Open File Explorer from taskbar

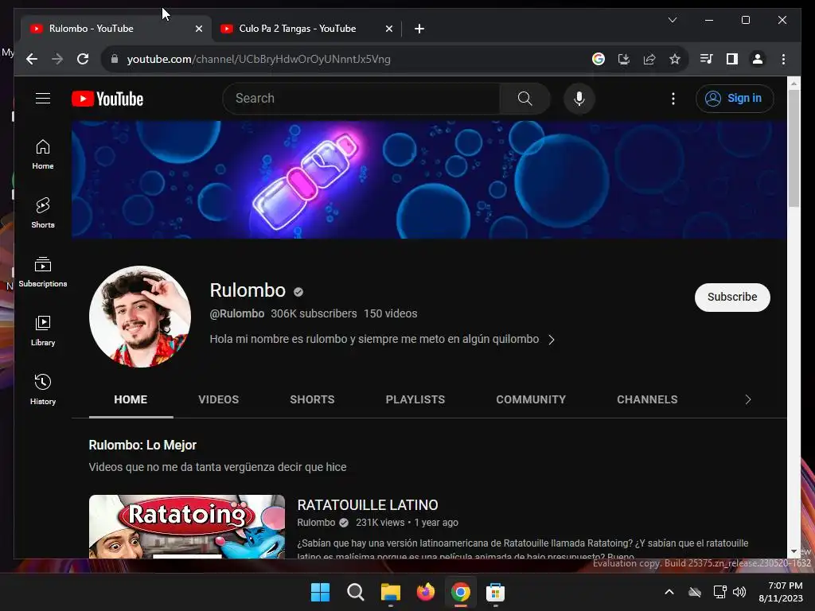(390, 592)
